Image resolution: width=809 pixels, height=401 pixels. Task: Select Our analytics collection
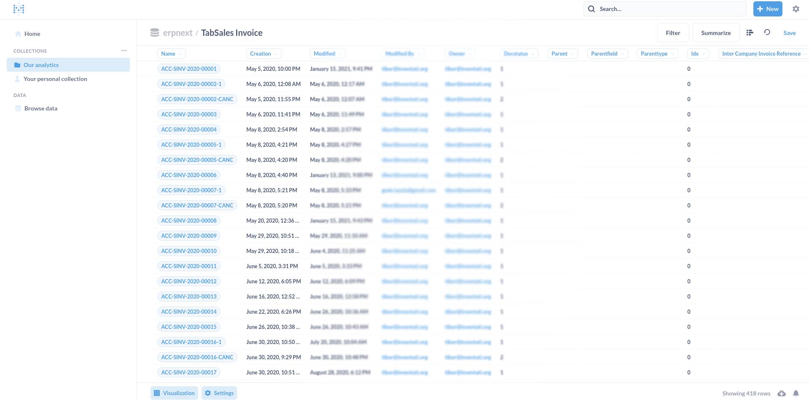(x=41, y=65)
